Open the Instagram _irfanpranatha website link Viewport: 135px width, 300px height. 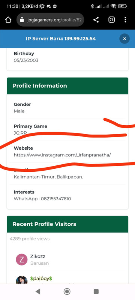tap(62, 155)
